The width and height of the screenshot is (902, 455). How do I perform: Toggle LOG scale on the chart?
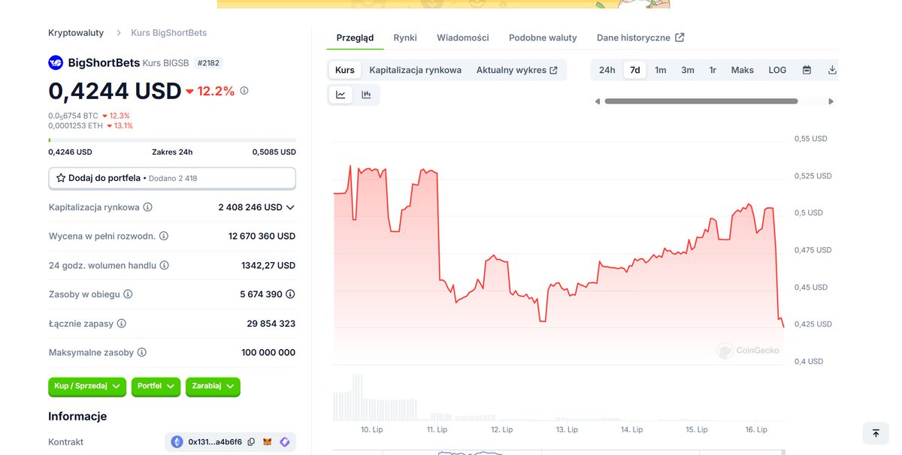777,70
